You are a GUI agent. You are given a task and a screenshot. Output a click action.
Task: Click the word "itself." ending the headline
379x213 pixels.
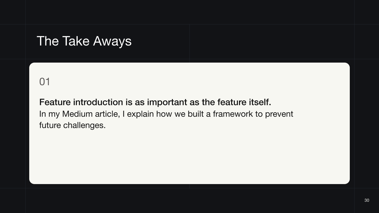260,102
